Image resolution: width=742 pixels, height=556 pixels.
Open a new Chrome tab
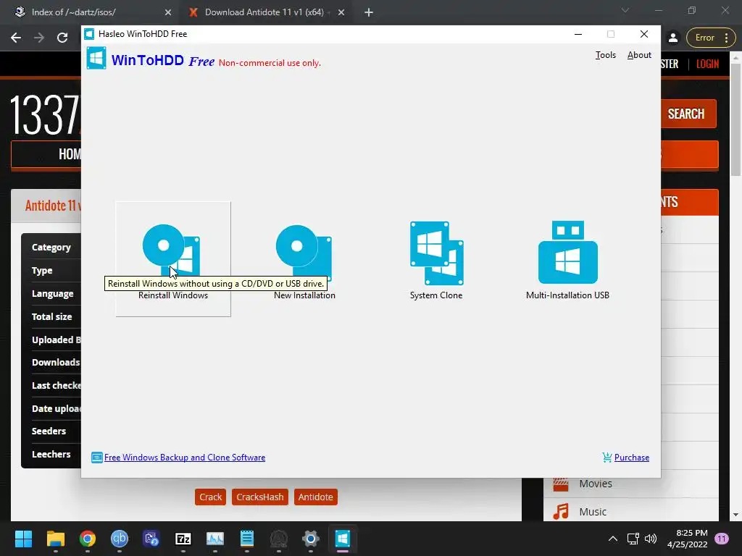369,12
